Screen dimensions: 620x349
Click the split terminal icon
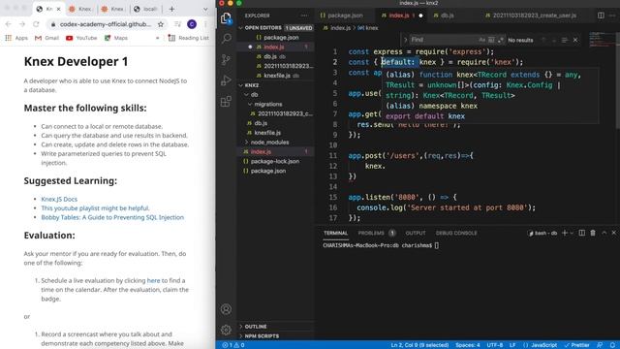581,233
